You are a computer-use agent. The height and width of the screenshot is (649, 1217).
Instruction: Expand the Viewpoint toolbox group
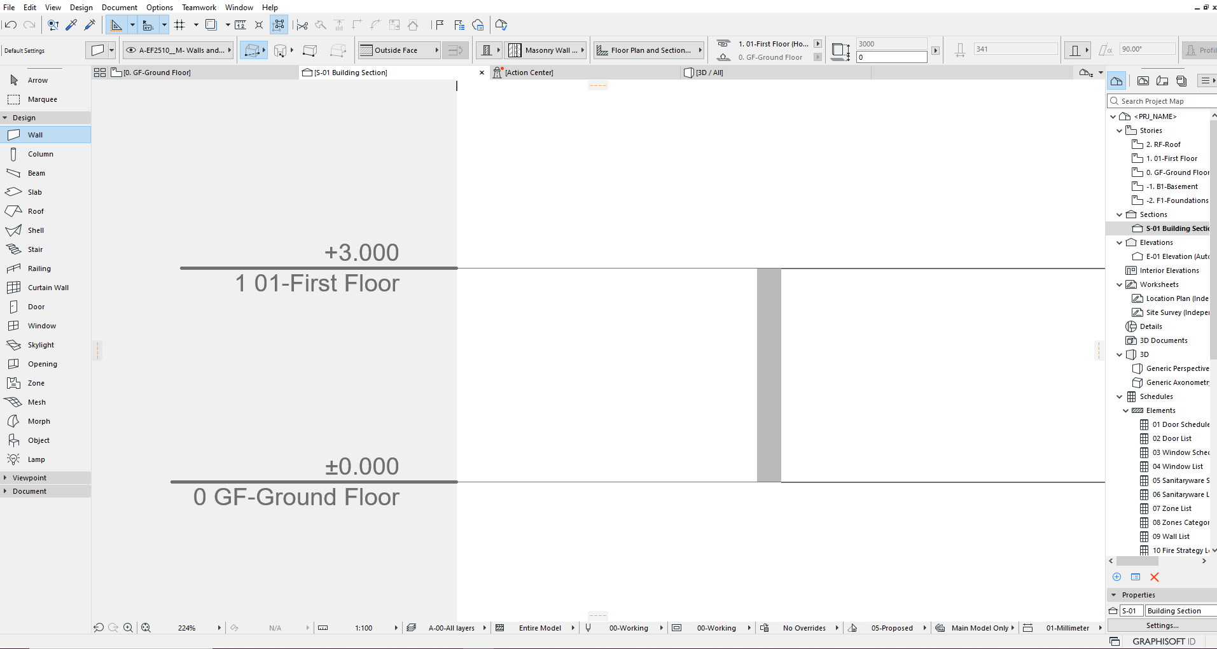[5, 478]
